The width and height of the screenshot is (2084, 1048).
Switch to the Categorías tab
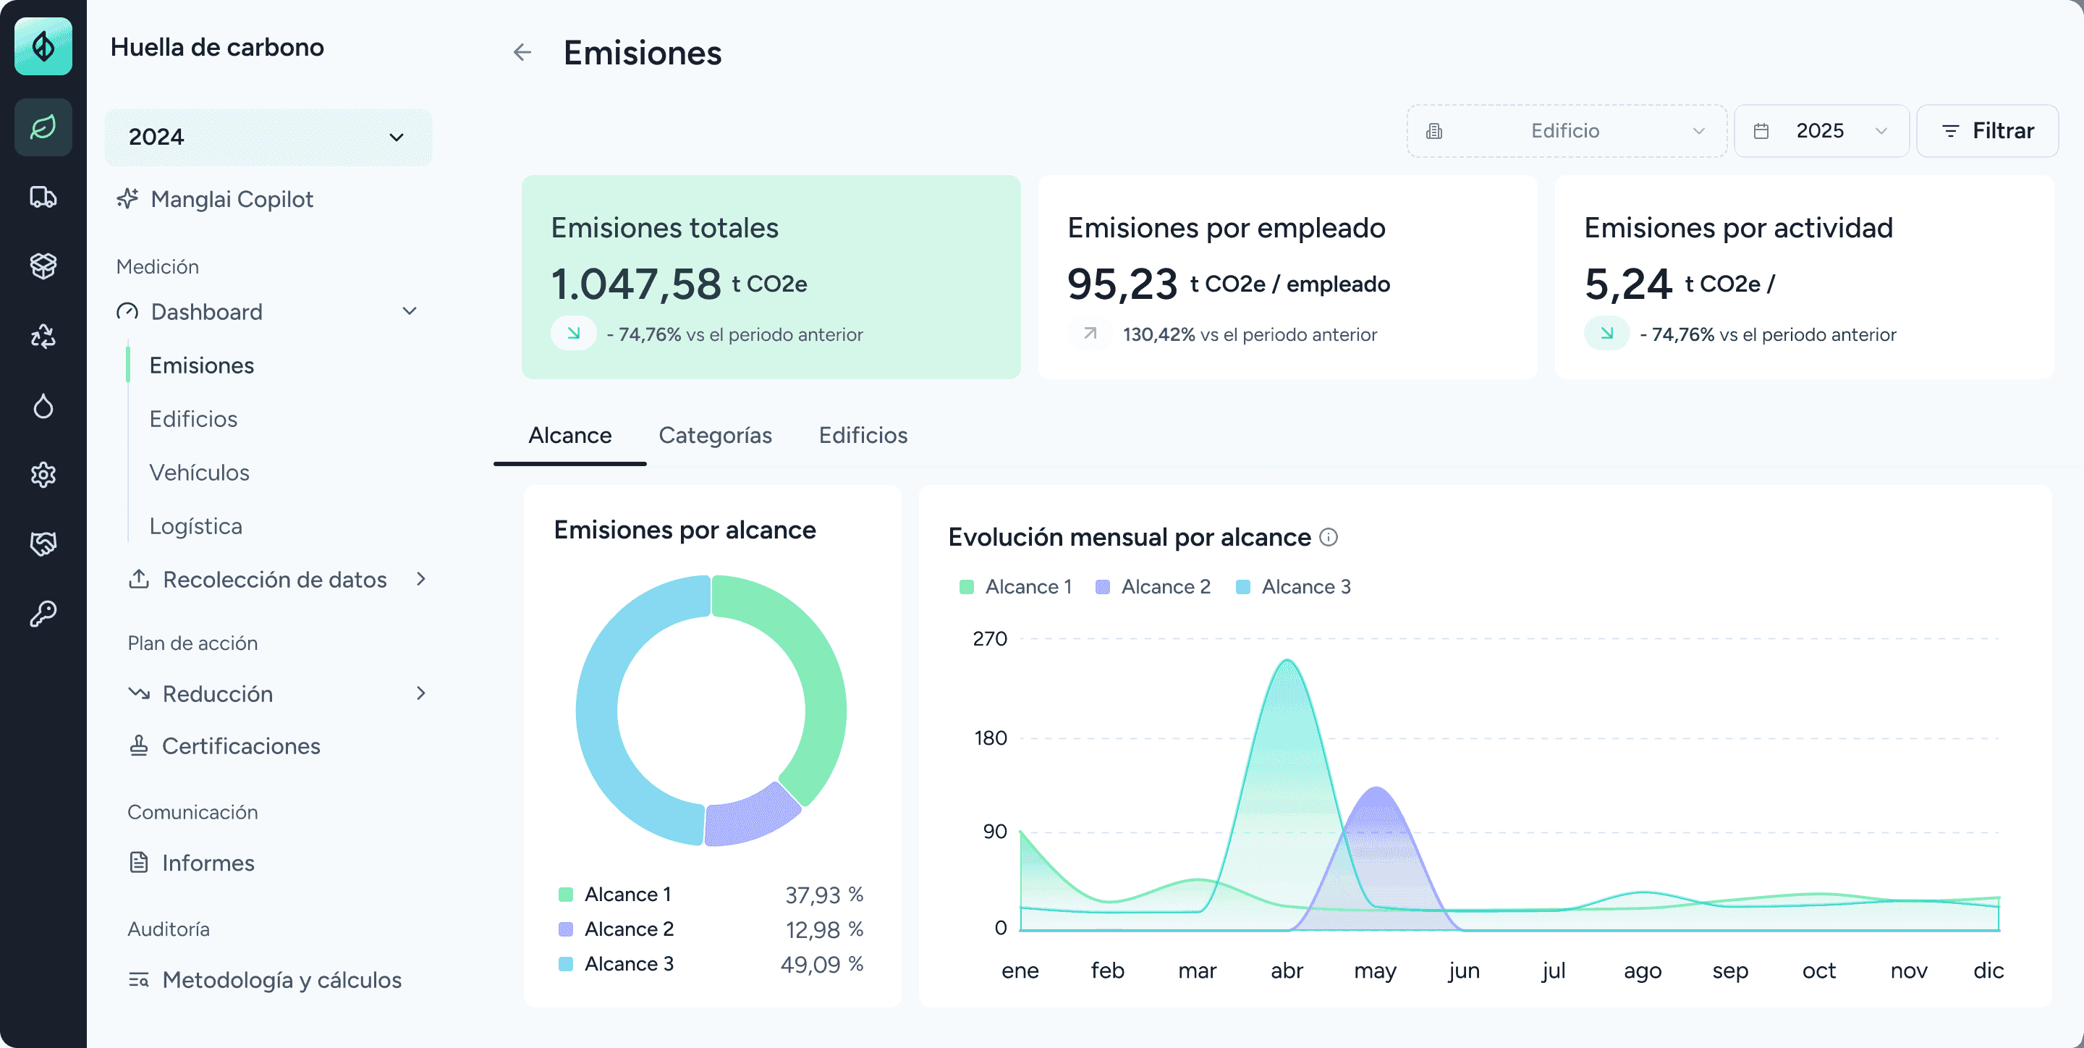point(715,436)
